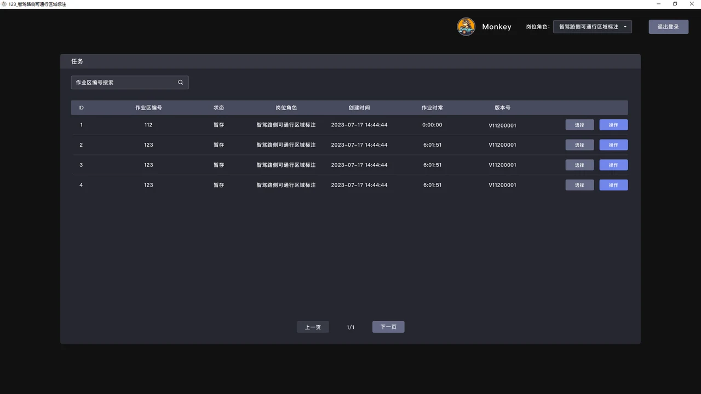
Task: Close the application window
Action: pyautogui.click(x=692, y=4)
